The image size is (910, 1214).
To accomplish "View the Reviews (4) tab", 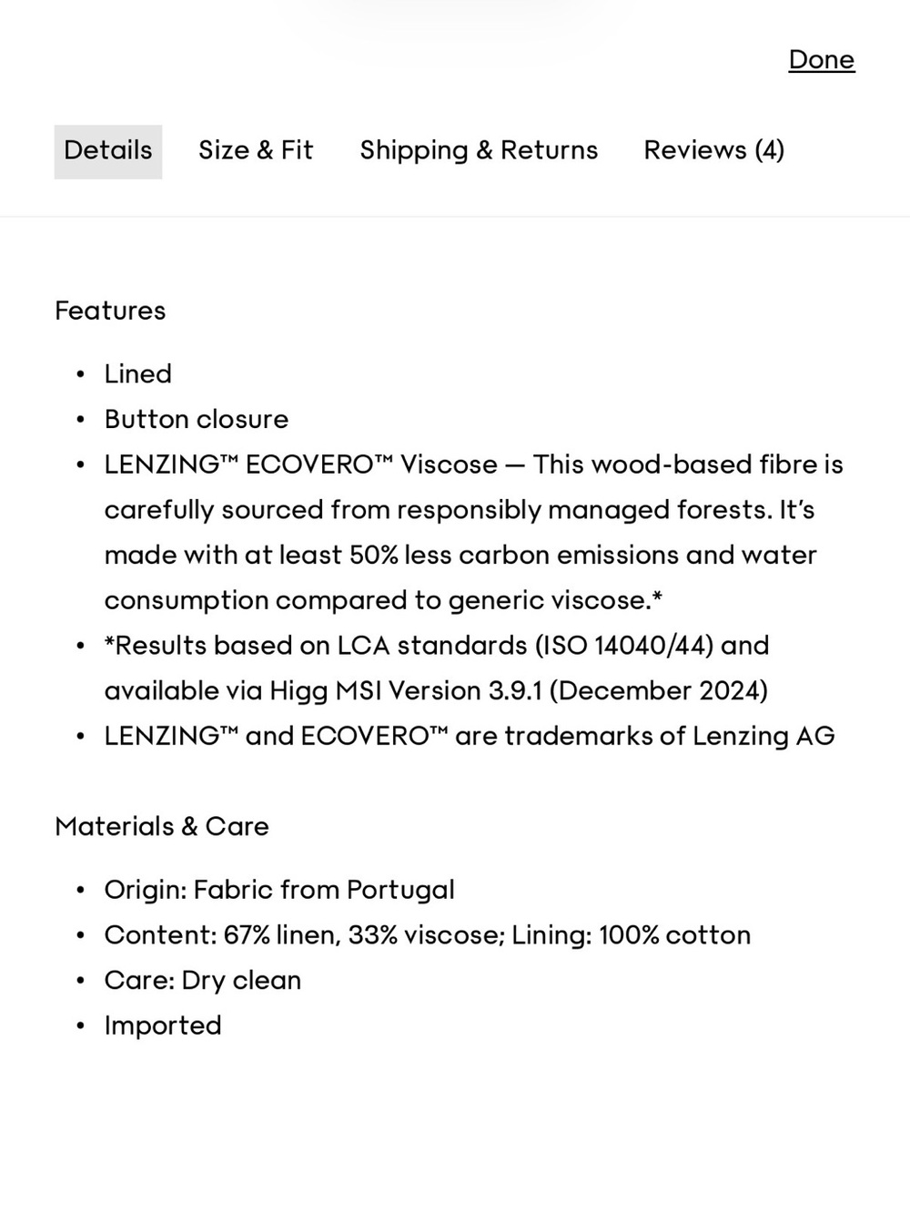I will point(714,150).
